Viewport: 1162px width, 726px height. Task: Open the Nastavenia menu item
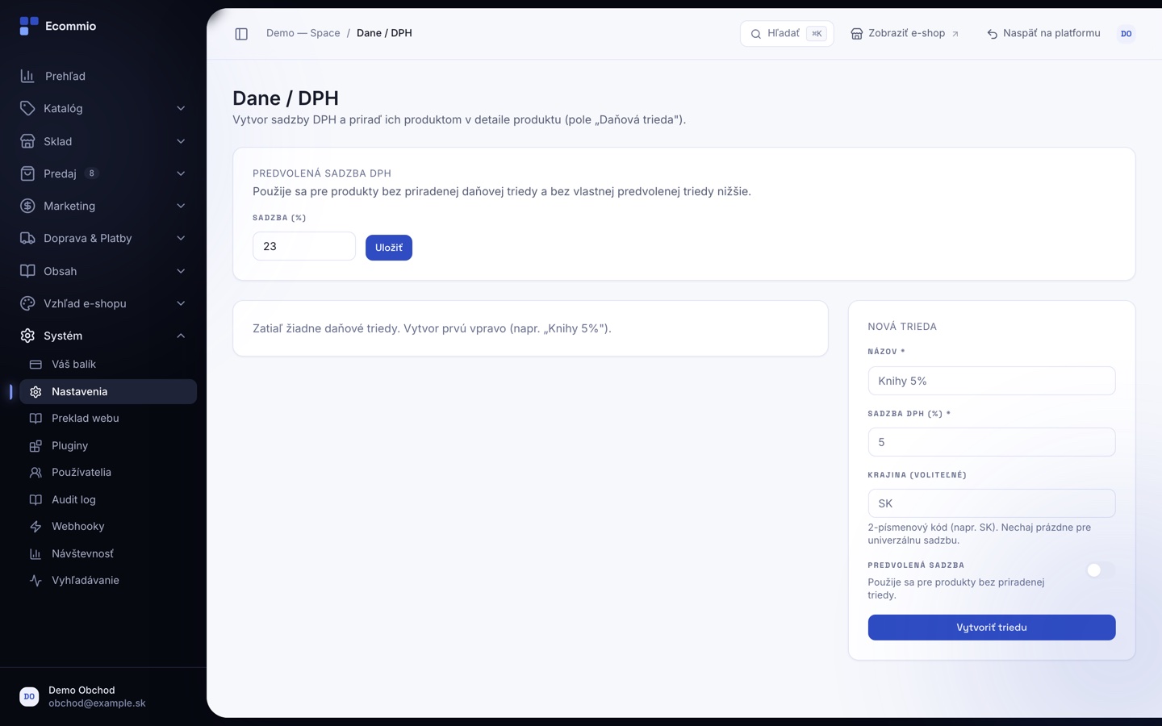point(108,391)
